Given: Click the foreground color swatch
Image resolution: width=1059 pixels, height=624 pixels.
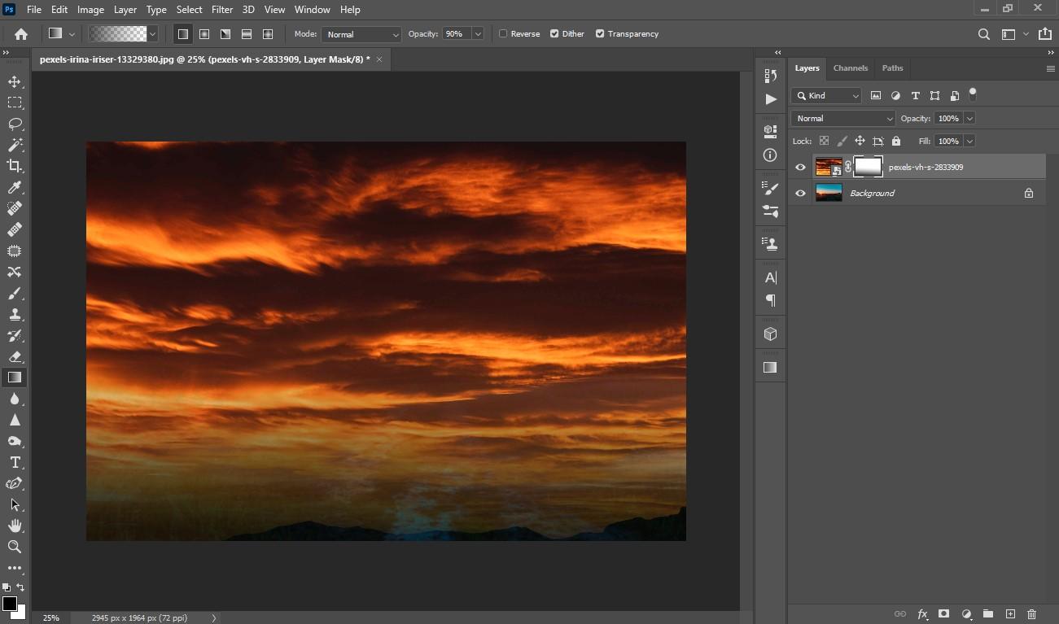Looking at the screenshot, I should tap(9, 604).
